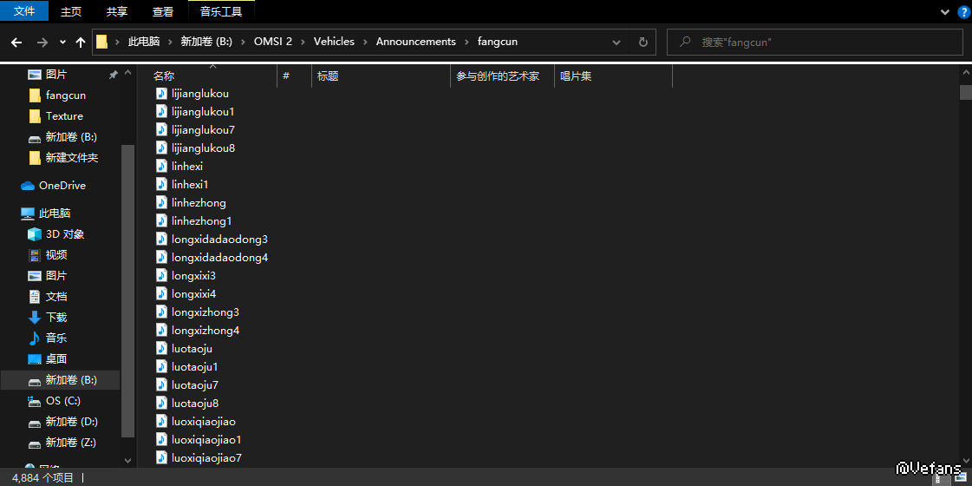Open the address bar history dropdown
Viewport: 972px width, 486px height.
[x=616, y=42]
